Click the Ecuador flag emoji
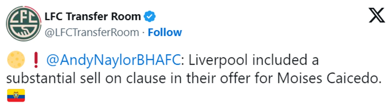392x109 pixels. tap(16, 95)
